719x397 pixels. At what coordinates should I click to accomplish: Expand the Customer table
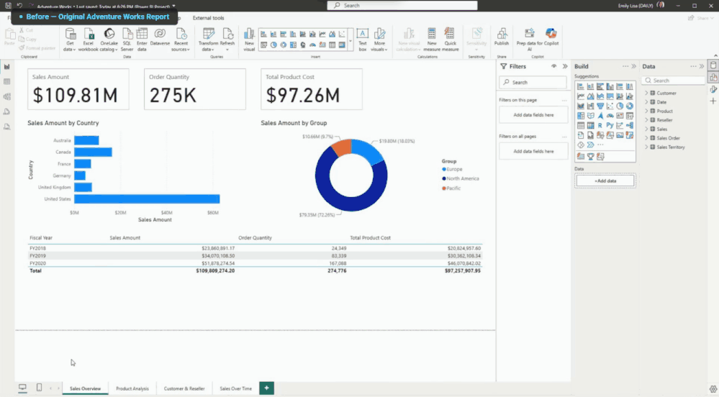646,93
